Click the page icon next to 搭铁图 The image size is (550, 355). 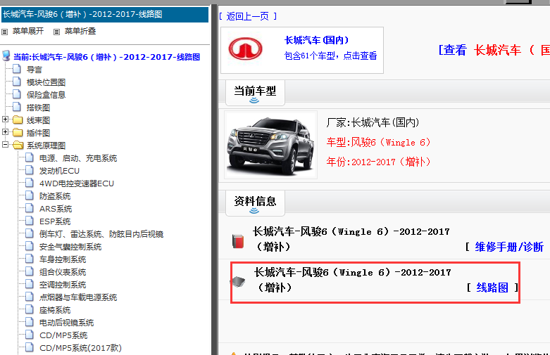pos(17,107)
